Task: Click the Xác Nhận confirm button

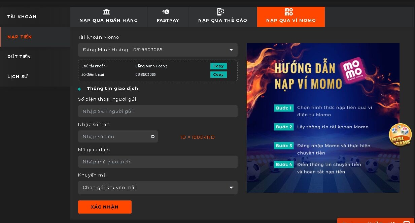Action: pos(105,207)
